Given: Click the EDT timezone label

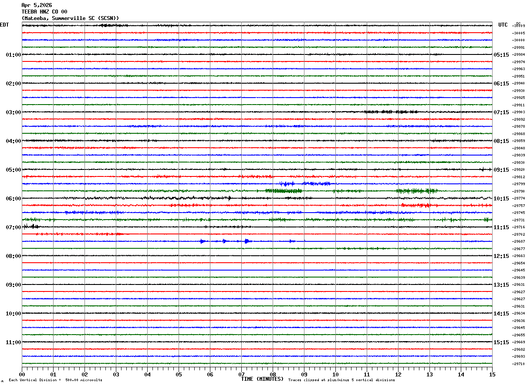Looking at the screenshot, I should pos(4,25).
